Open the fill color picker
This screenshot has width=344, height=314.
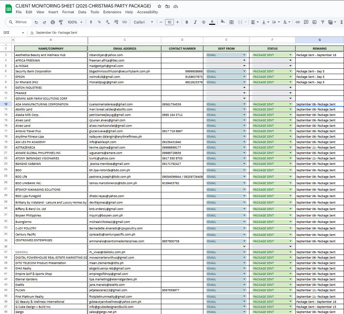coord(223,22)
